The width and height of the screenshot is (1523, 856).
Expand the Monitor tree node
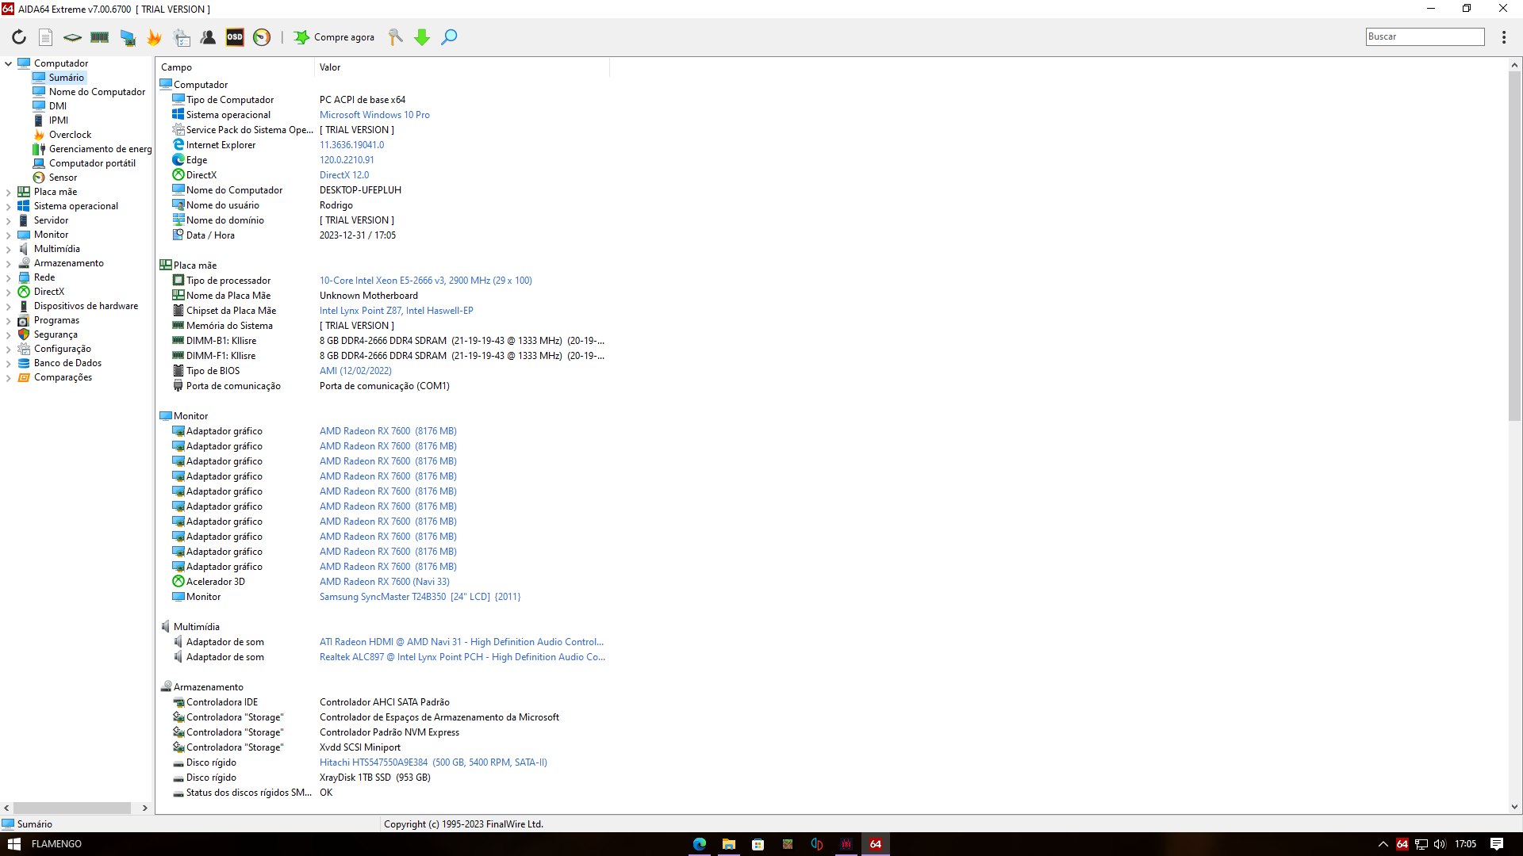tap(8, 235)
